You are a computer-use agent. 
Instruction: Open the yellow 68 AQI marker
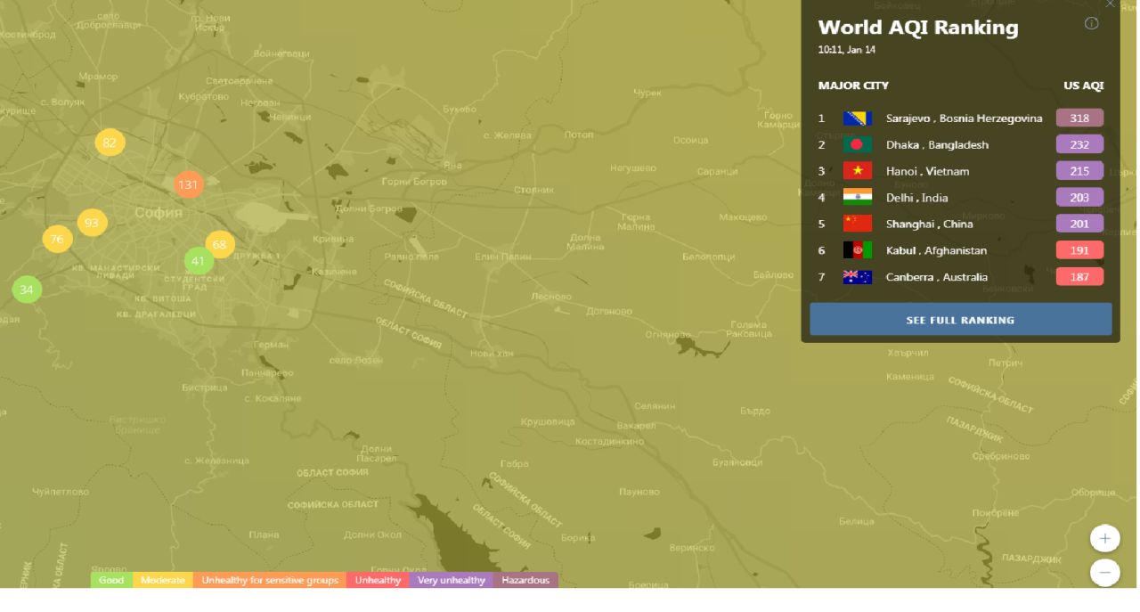[220, 244]
